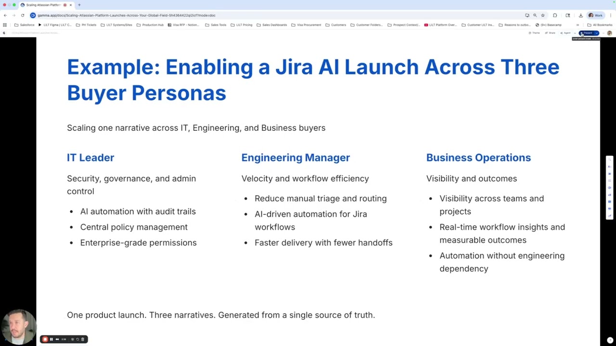
Task: Click the Business Operations heading
Action: coord(478,158)
